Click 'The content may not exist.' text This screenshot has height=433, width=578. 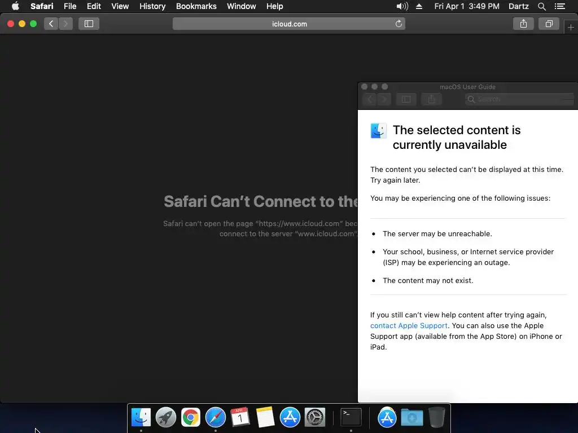point(428,281)
